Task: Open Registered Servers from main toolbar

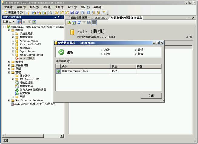Action: tap(83, 12)
